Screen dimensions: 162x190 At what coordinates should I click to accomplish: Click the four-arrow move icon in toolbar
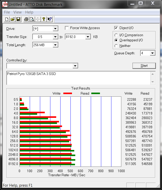38,19
